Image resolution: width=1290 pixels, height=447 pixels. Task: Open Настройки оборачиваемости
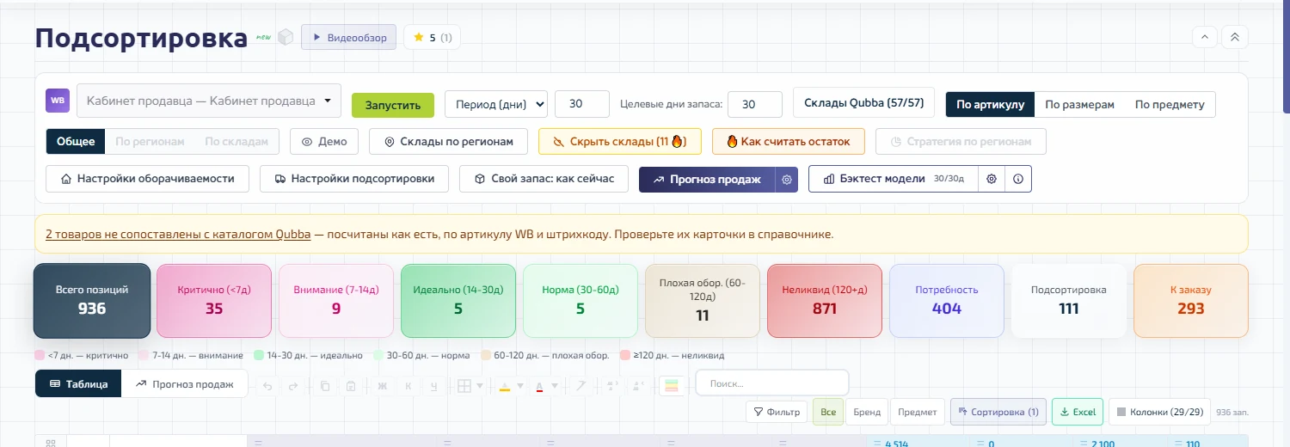point(147,179)
